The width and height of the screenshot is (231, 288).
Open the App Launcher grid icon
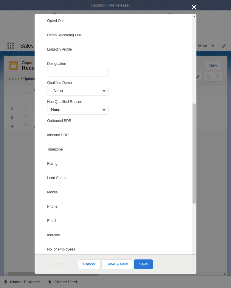[x=10, y=46]
